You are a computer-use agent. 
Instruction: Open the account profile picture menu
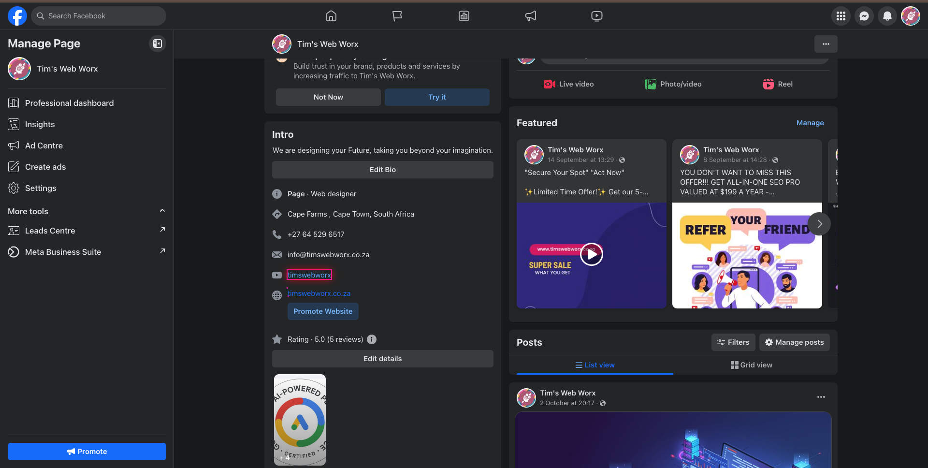[911, 16]
